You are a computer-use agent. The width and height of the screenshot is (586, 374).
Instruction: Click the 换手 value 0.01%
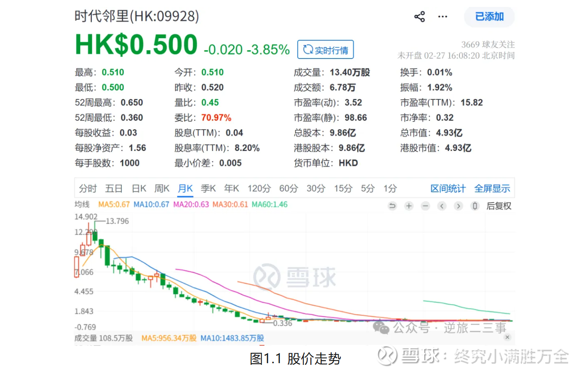(x=440, y=72)
